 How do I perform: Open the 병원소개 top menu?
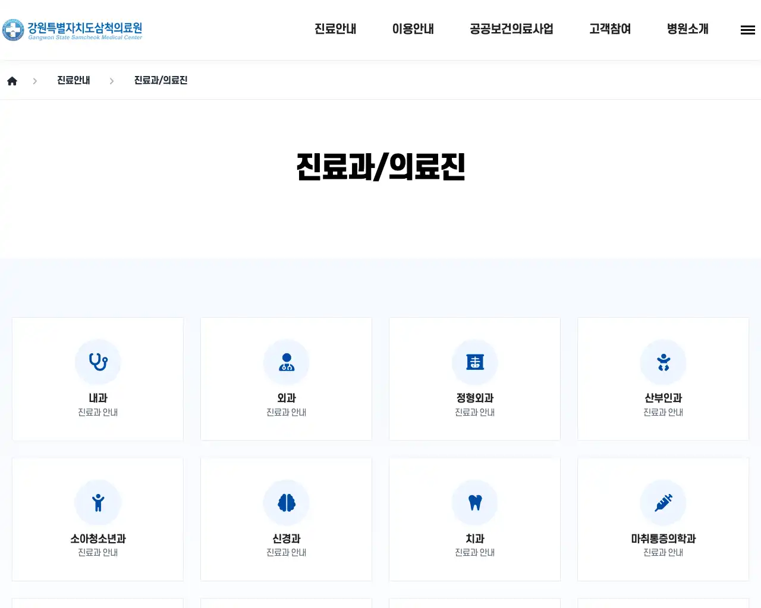(688, 29)
